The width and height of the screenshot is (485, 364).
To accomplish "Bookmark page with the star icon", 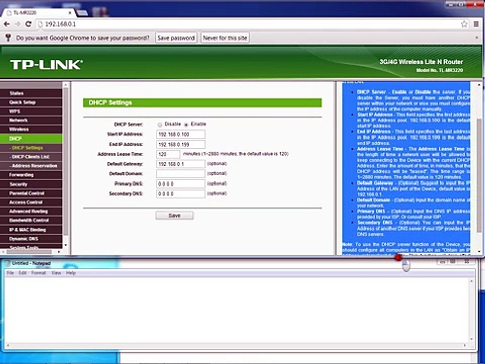I will [464, 24].
